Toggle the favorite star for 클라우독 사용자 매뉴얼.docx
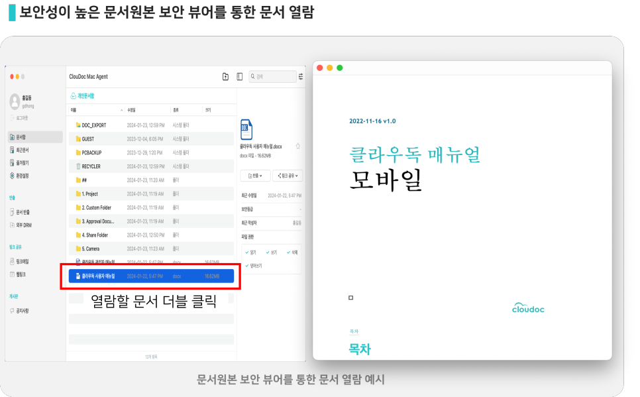Image resolution: width=640 pixels, height=397 pixels. tap(298, 146)
